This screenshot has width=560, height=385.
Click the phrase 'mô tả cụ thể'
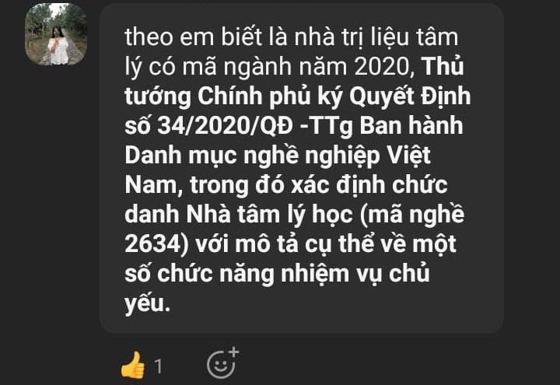(304, 244)
